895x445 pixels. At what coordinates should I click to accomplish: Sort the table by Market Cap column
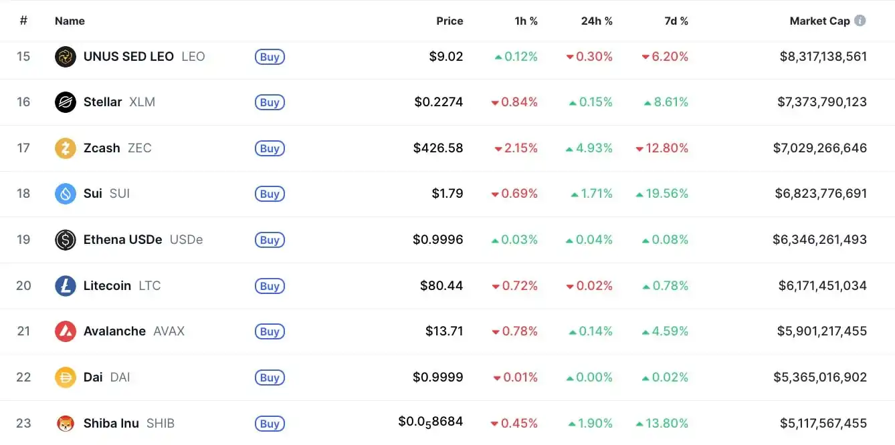[821, 21]
